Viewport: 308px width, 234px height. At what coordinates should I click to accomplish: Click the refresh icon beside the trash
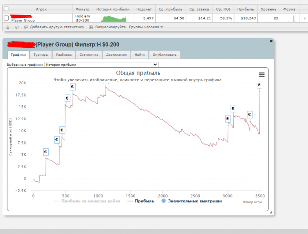coord(17,27)
